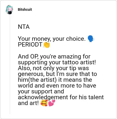The width and height of the screenshot is (117, 119).
Task: Click the line "Also, not only your tip was"
Action: click(53, 68)
